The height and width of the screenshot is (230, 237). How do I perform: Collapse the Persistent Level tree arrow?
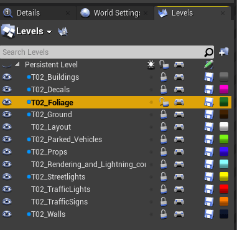(x=17, y=64)
